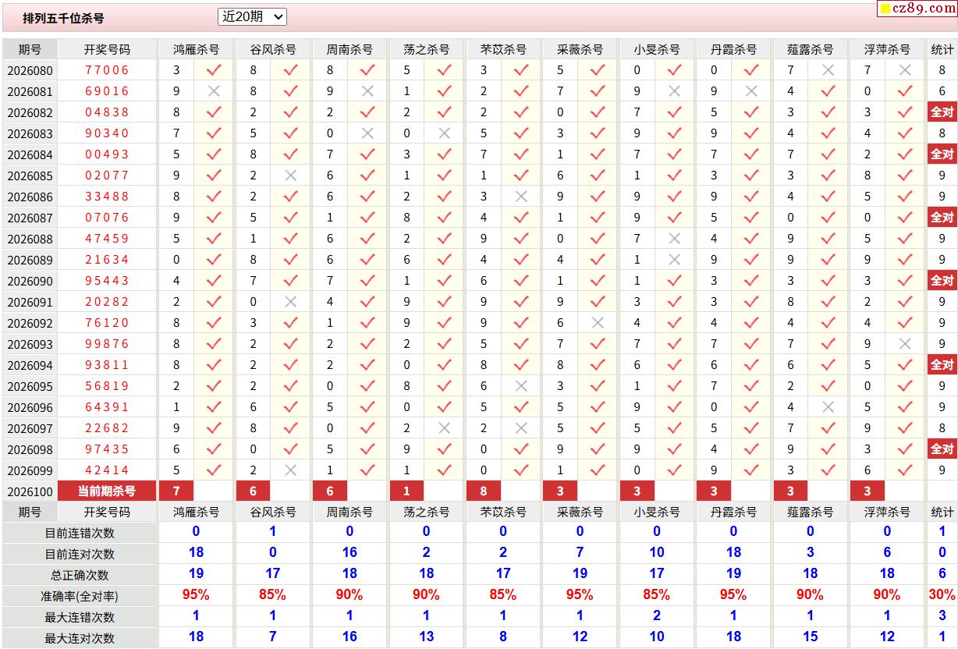Click the X mark for 芣苡杀号 in row 2026086

[521, 197]
